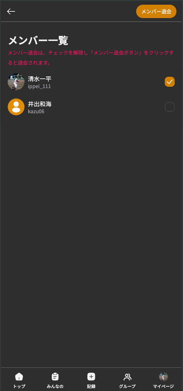Image resolution: width=183 pixels, height=391 pixels.
Task: Open the マイページ tab label
Action: click(x=164, y=386)
